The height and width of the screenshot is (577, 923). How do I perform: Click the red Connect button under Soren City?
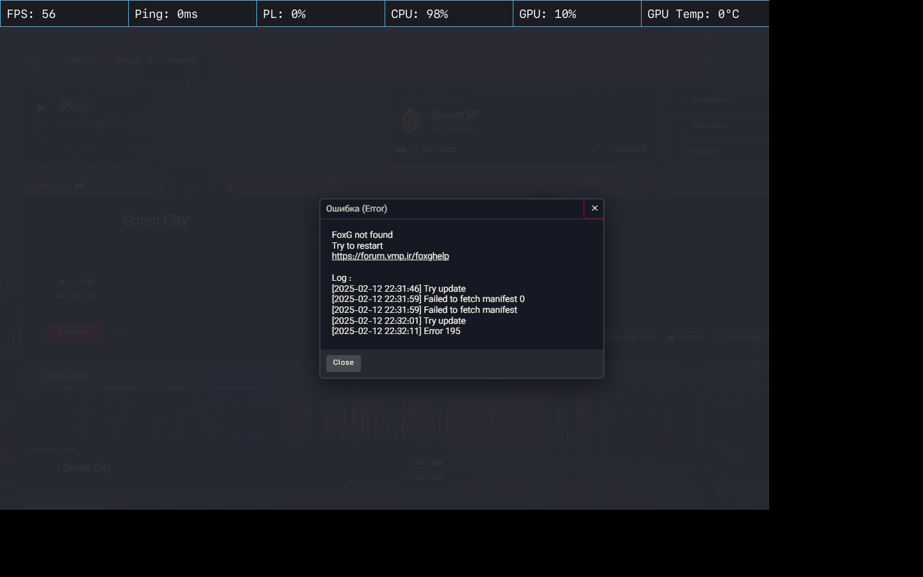coord(74,333)
